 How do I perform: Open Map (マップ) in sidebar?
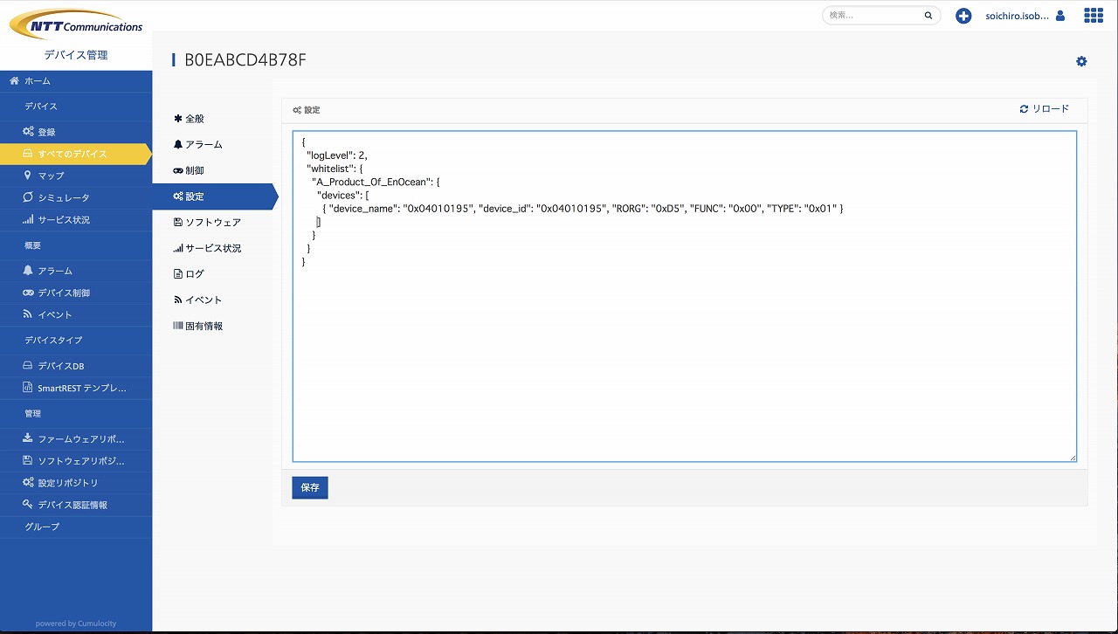click(x=76, y=176)
